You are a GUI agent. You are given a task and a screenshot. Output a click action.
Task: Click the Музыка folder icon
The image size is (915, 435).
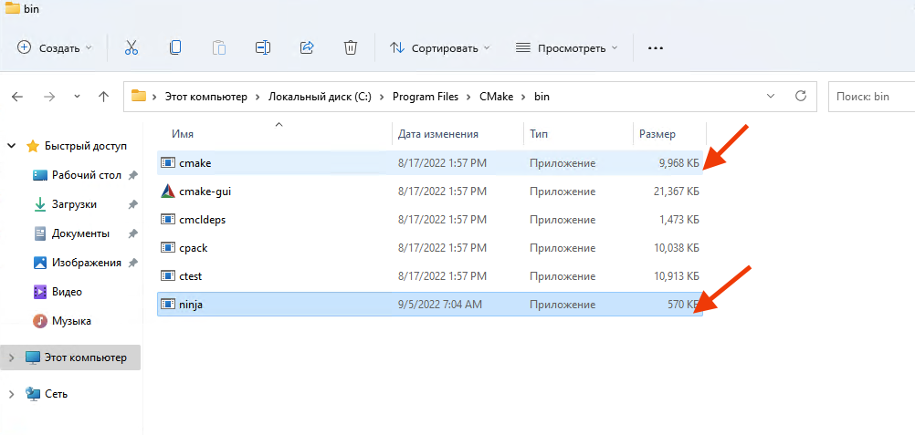tap(39, 321)
